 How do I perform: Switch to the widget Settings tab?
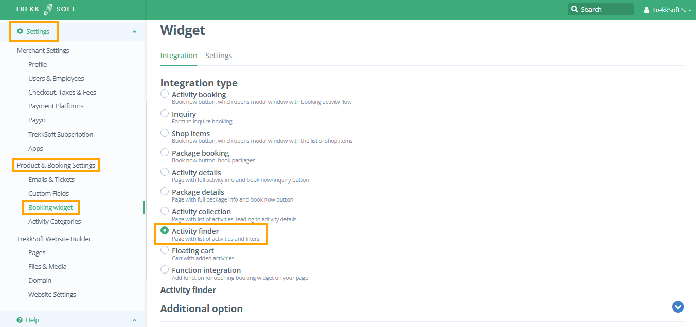click(219, 56)
